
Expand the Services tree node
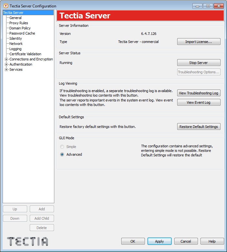[6, 69]
